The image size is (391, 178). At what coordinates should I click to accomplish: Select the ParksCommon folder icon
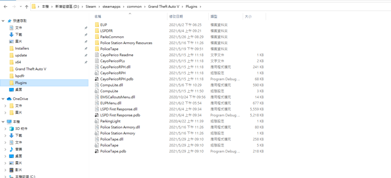[x=97, y=37]
